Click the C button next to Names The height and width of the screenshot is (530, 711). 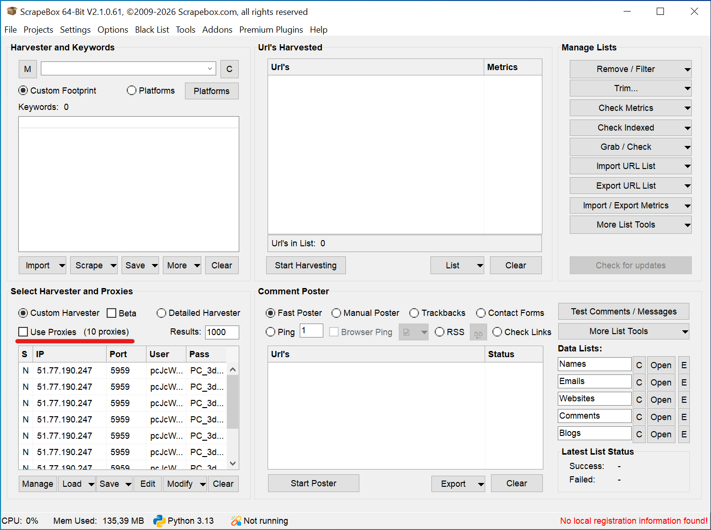click(x=639, y=365)
